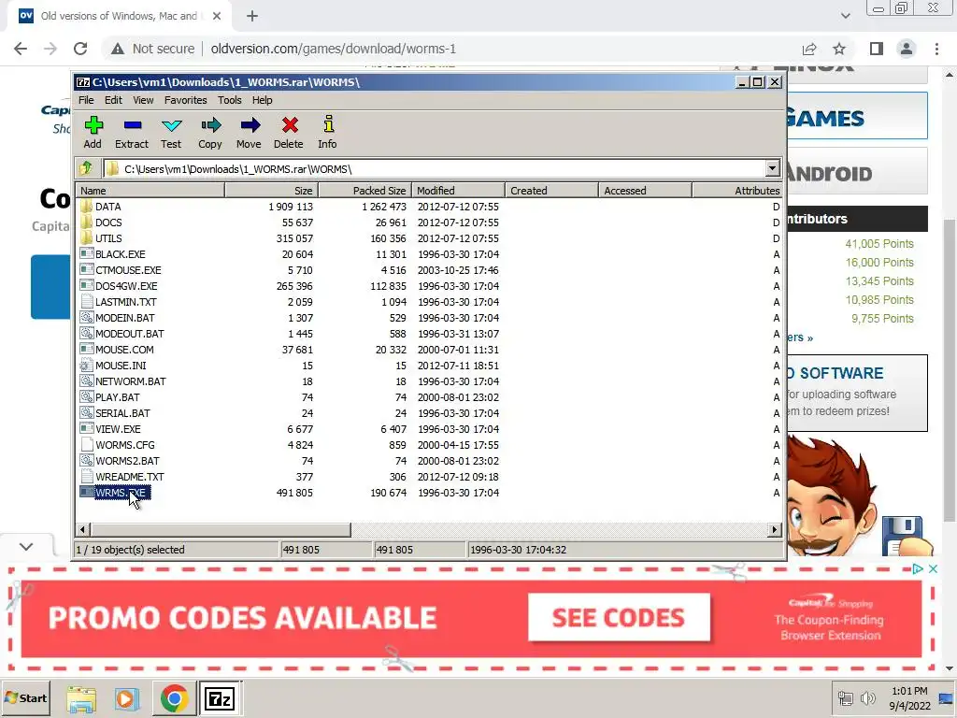Click the Chrome reload page icon
This screenshot has height=718, width=957.
[x=80, y=49]
